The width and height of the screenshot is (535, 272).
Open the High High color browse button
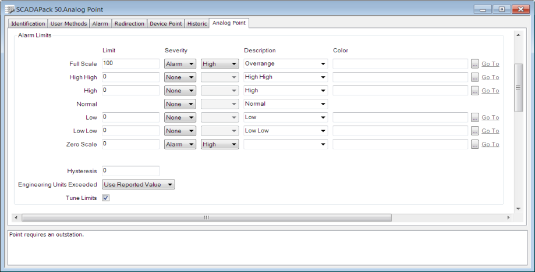click(x=475, y=77)
